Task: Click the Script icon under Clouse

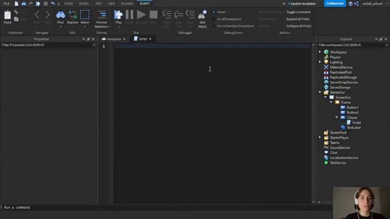Action: tap(349, 122)
